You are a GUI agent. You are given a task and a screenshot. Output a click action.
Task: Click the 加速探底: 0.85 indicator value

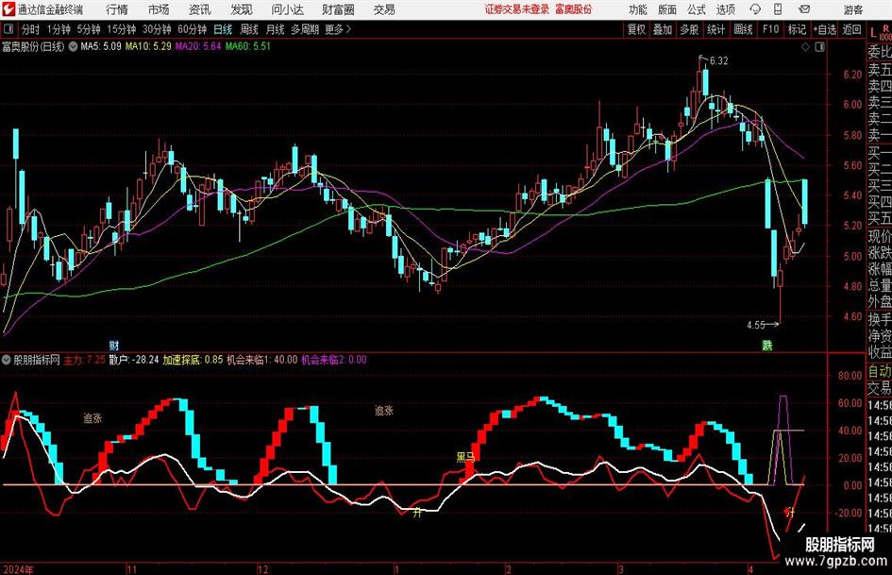[193, 360]
